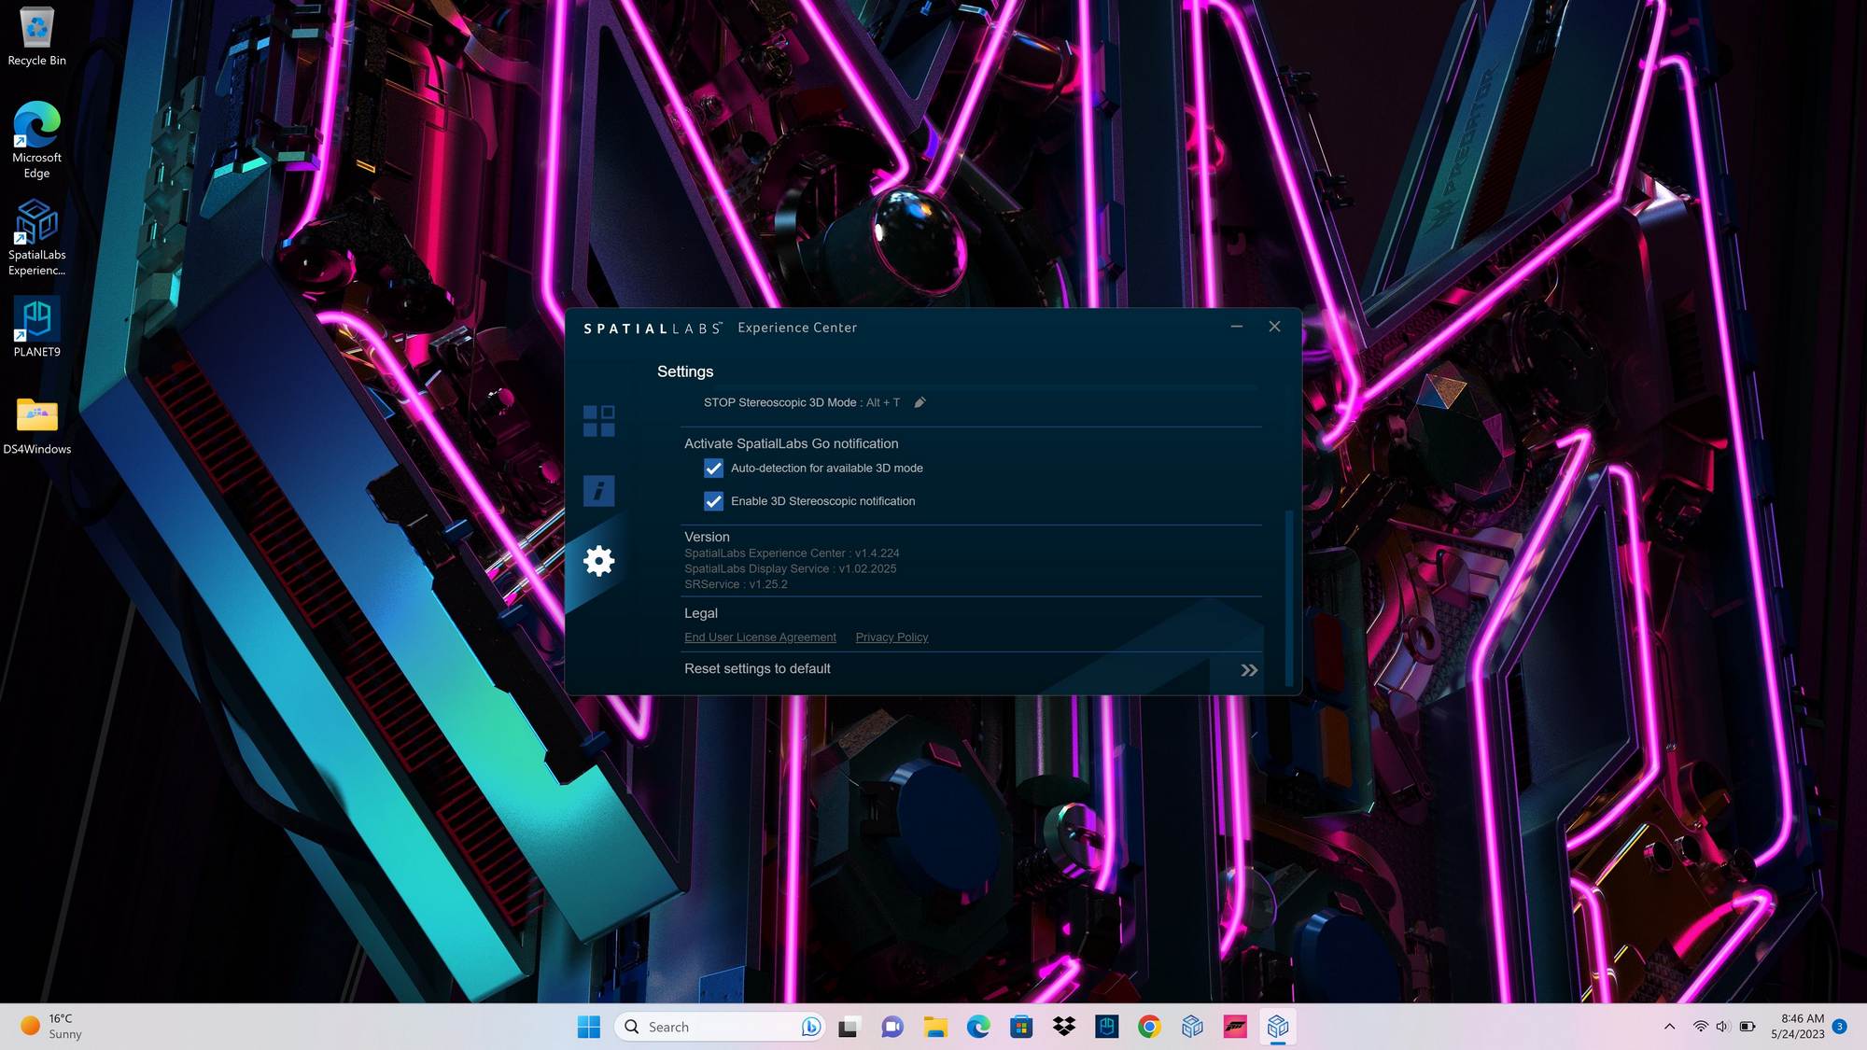Open the weather widget showing 16°C Sunny
The height and width of the screenshot is (1050, 1867).
coord(51,1027)
